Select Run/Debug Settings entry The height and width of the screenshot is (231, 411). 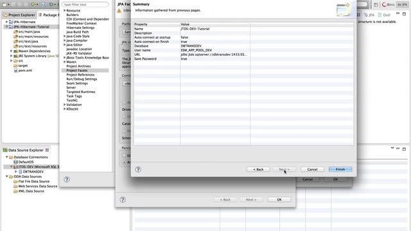coord(82,79)
